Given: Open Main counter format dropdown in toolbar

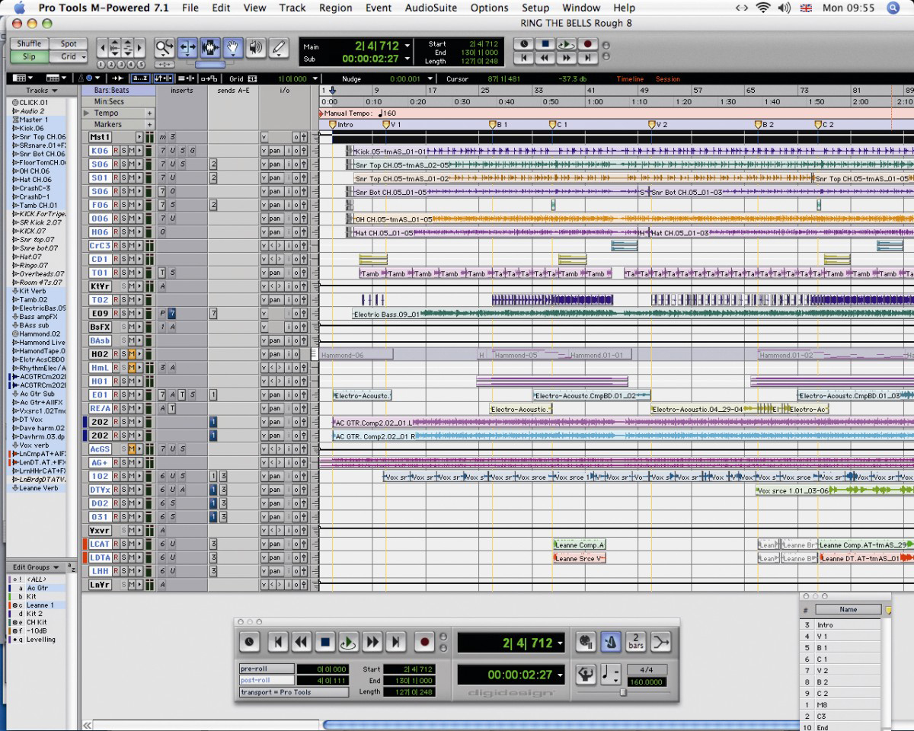Looking at the screenshot, I should click(x=407, y=46).
